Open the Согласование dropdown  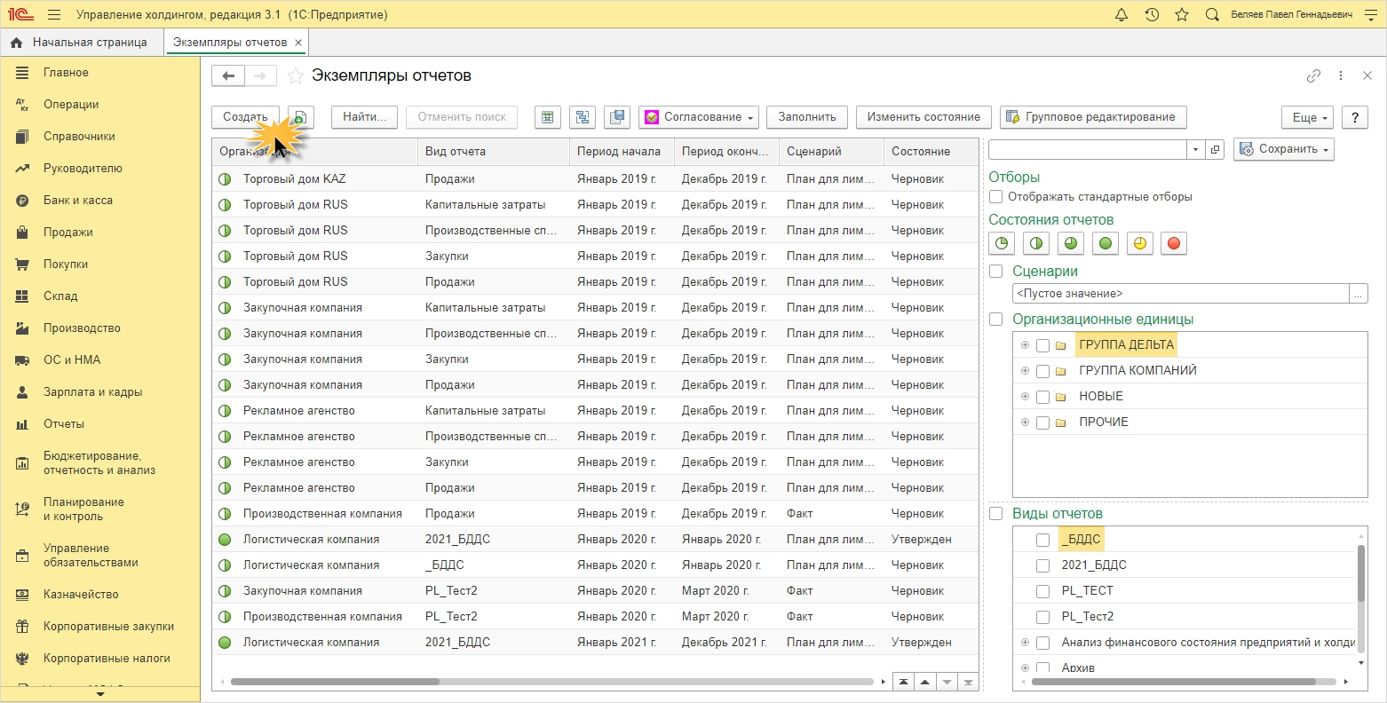click(x=698, y=117)
